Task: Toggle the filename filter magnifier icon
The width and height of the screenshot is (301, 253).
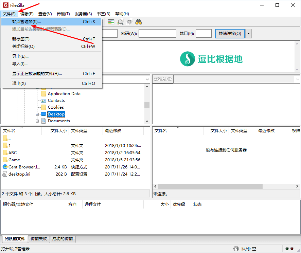Action: point(120,22)
